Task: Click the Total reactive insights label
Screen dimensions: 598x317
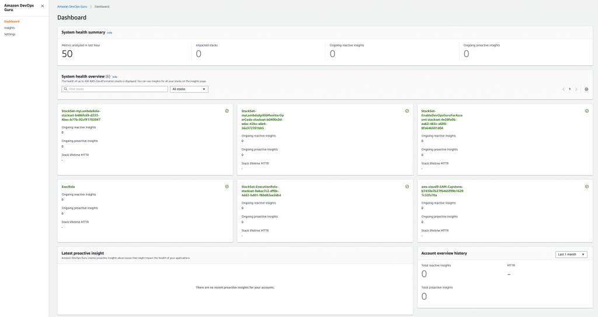Action: (436, 266)
